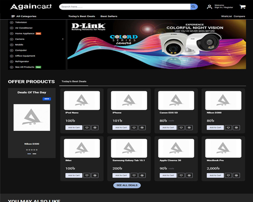This screenshot has height=202, width=253.
Task: Open the All Categories menu
Action: 24,16
